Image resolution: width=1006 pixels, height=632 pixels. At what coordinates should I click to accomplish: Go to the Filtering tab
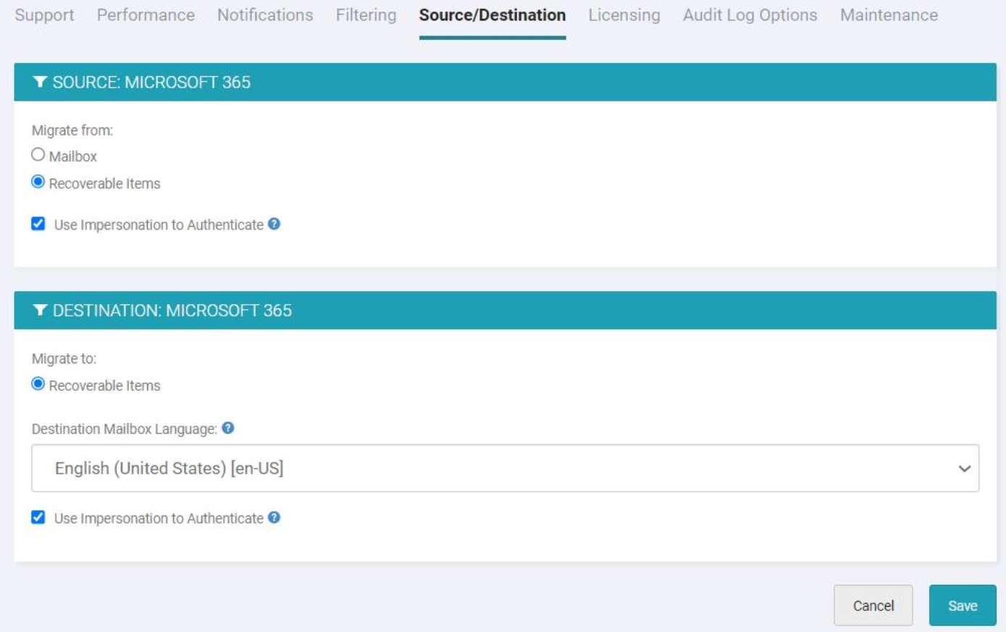coord(364,15)
